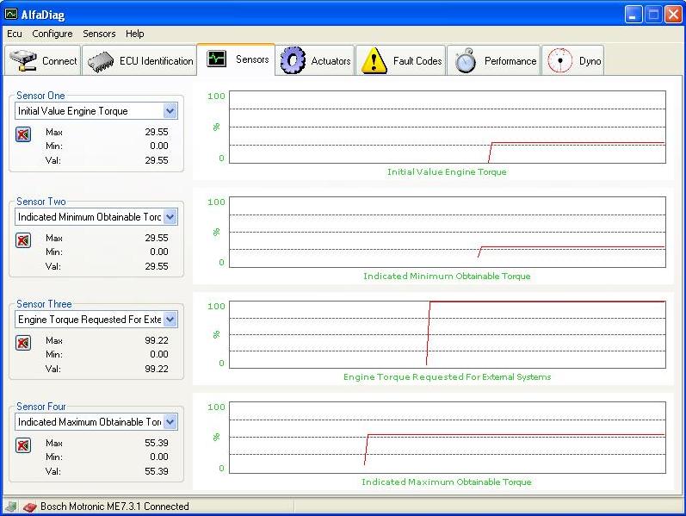Open the Sensor Three dropdown arrow
Image resolution: width=686 pixels, height=516 pixels.
[x=170, y=320]
